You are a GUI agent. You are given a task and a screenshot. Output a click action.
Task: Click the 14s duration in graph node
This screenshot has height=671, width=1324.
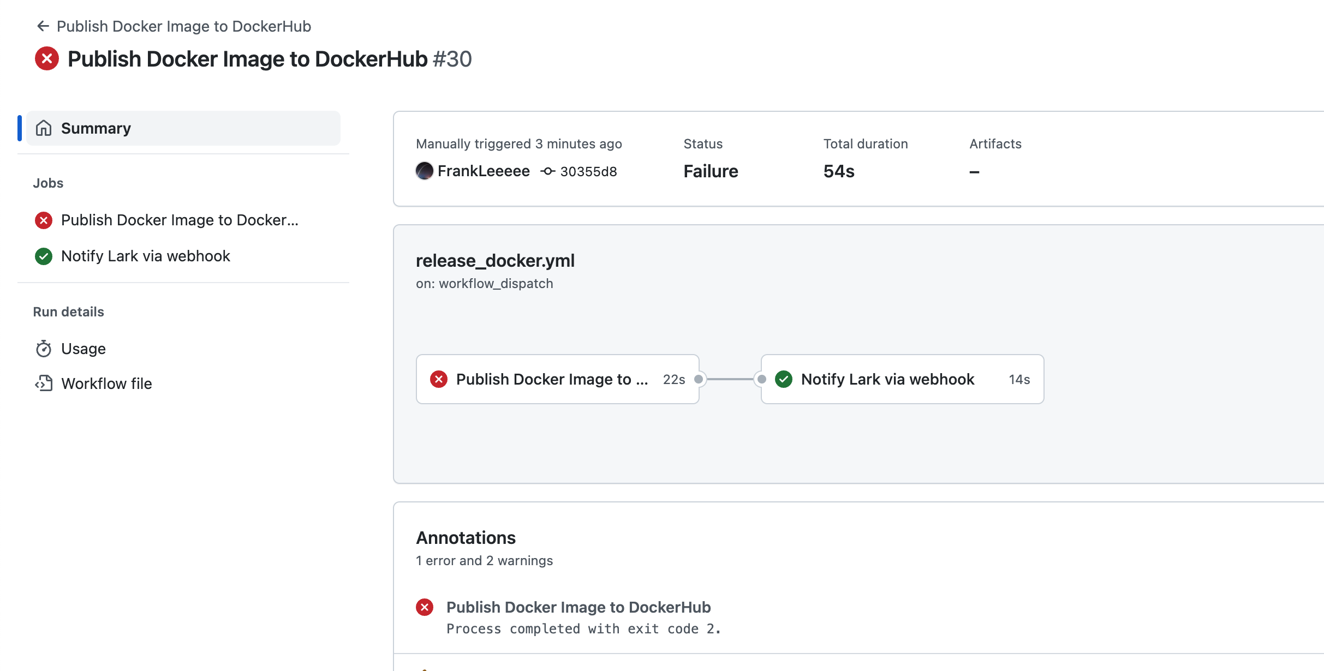click(1019, 380)
